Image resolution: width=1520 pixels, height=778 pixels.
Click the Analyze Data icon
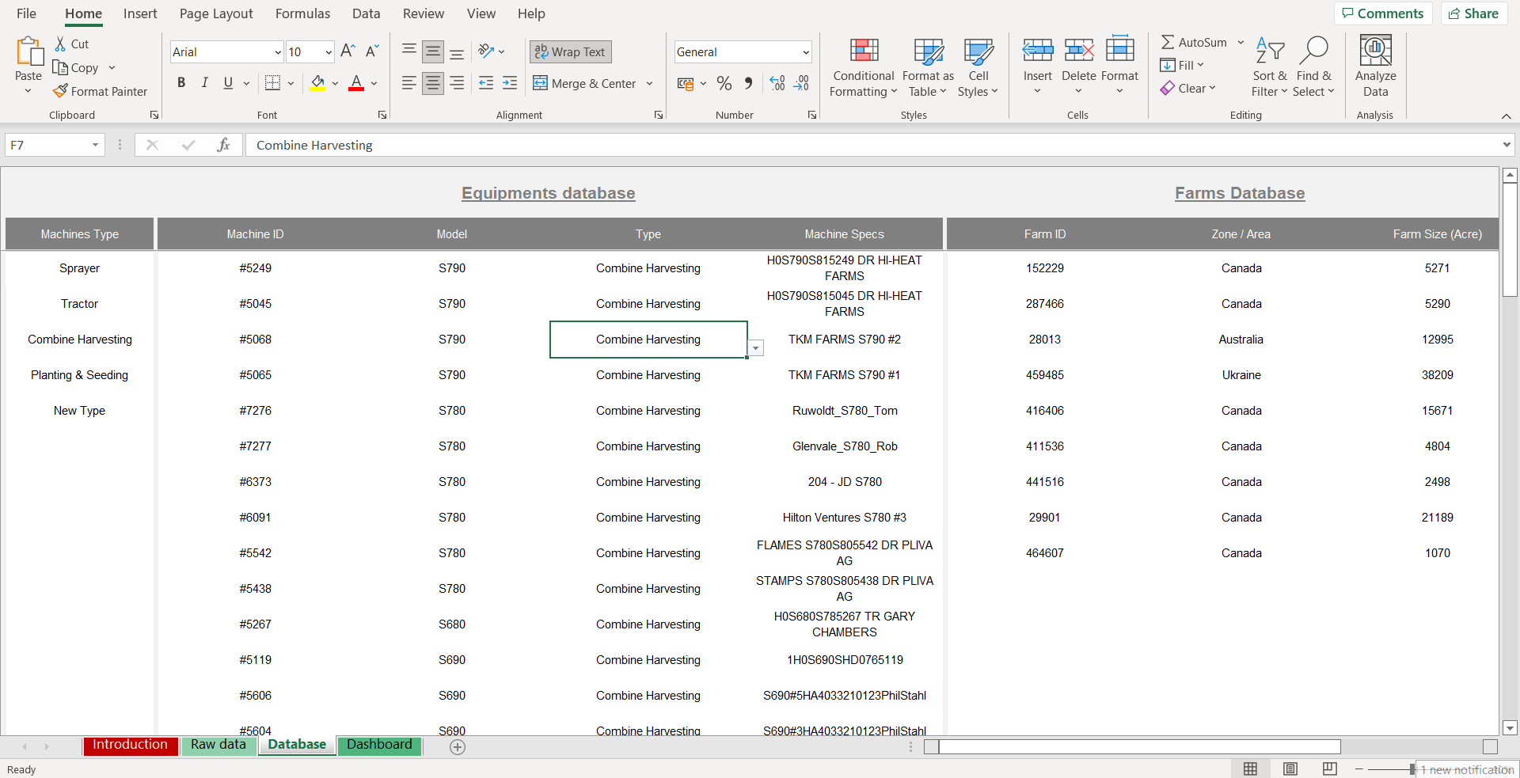click(1375, 67)
